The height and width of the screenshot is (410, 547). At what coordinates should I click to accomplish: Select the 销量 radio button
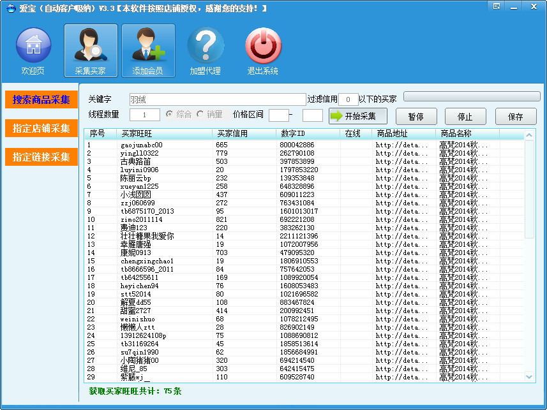click(x=200, y=114)
